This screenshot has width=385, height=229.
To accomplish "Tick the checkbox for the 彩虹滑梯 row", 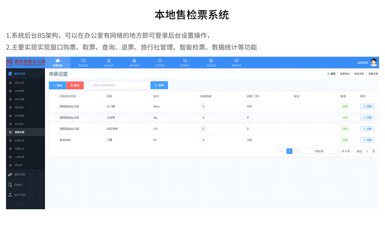I will coord(53,129).
